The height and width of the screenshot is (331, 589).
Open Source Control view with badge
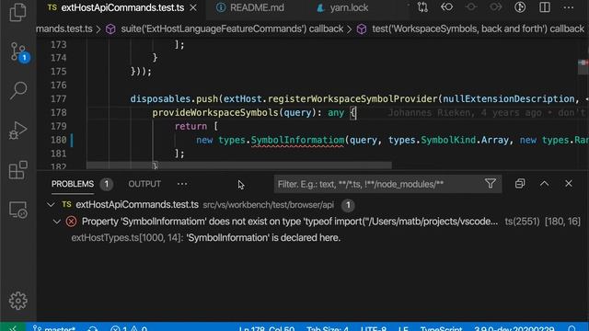pyautogui.click(x=18, y=51)
